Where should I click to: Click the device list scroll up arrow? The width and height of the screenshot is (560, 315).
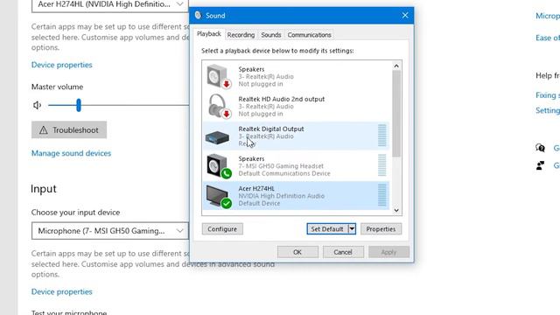[x=396, y=66]
